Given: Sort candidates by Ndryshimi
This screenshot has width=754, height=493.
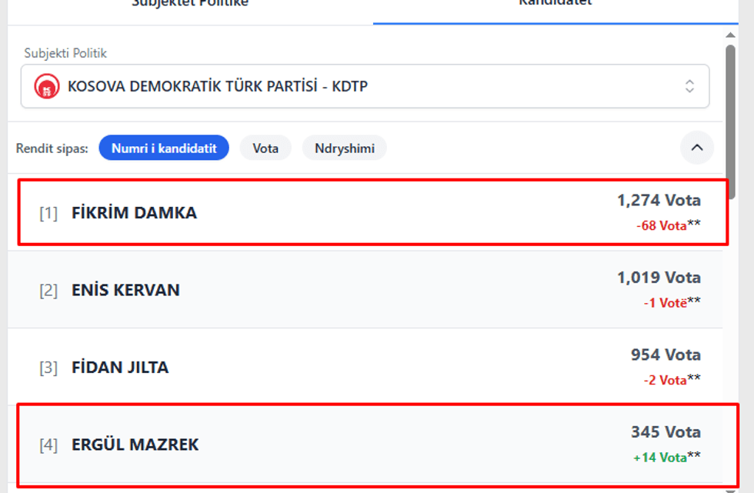Looking at the screenshot, I should 344,148.
